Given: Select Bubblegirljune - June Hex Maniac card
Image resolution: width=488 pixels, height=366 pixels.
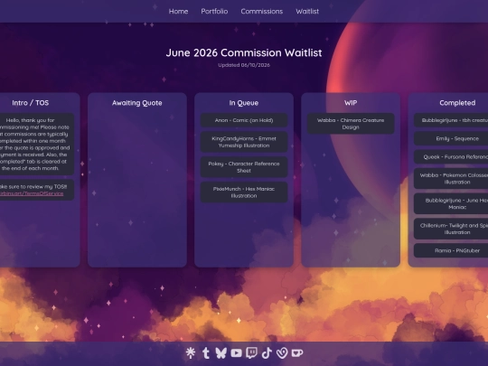Looking at the screenshot, I should pos(451,204).
